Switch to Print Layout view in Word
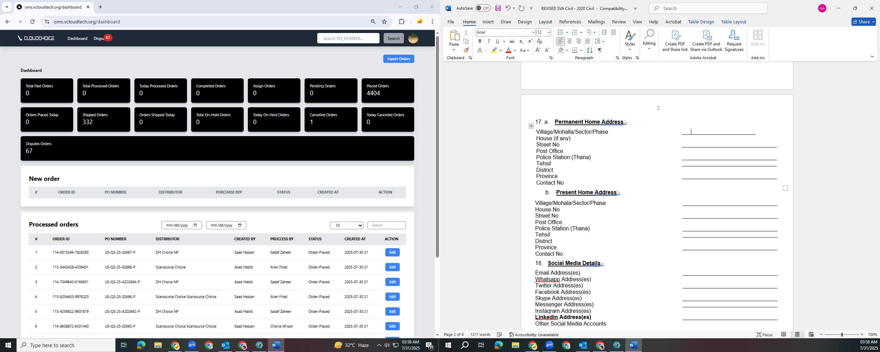The width and height of the screenshot is (880, 352). [x=797, y=334]
